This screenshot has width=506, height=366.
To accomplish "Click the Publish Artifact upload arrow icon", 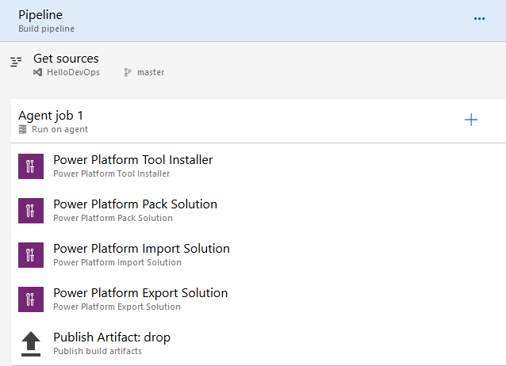I will coord(31,343).
